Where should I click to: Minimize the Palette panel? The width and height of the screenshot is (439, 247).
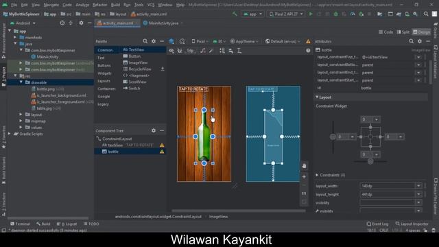click(x=162, y=41)
